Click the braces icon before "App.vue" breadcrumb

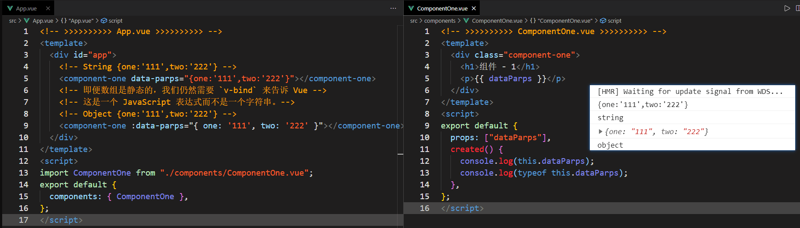click(x=64, y=21)
